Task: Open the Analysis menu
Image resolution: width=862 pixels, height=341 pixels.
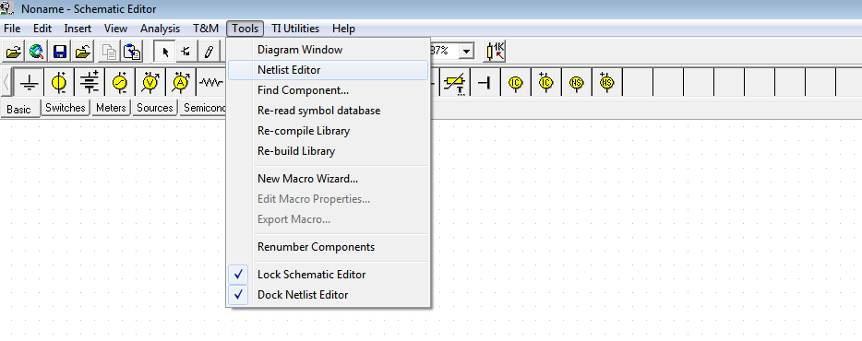Action: (160, 29)
